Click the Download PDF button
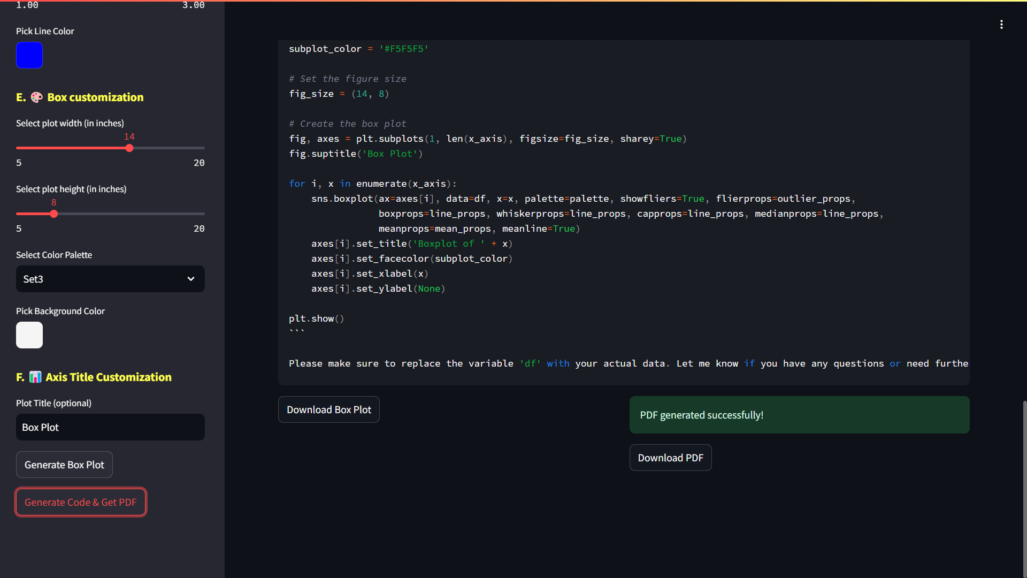 coord(670,458)
